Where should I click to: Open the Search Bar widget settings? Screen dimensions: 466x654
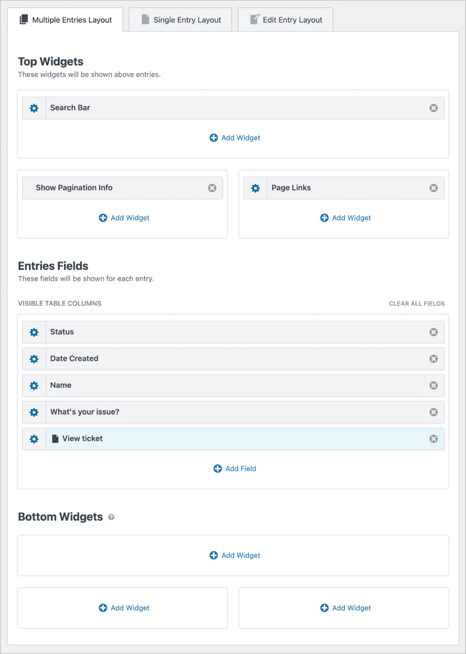(x=34, y=108)
